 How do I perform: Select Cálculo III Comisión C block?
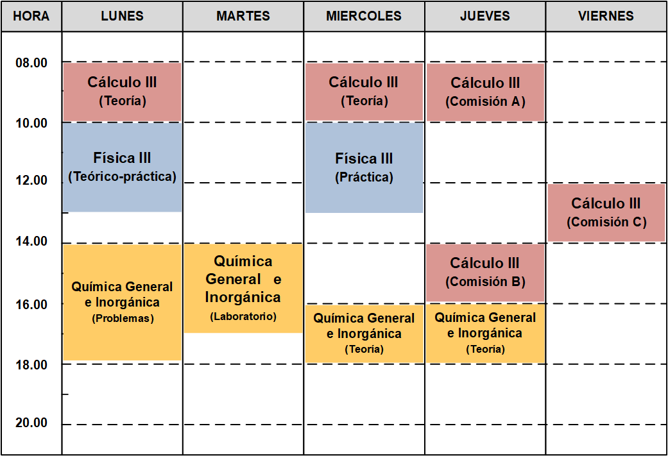(606, 213)
